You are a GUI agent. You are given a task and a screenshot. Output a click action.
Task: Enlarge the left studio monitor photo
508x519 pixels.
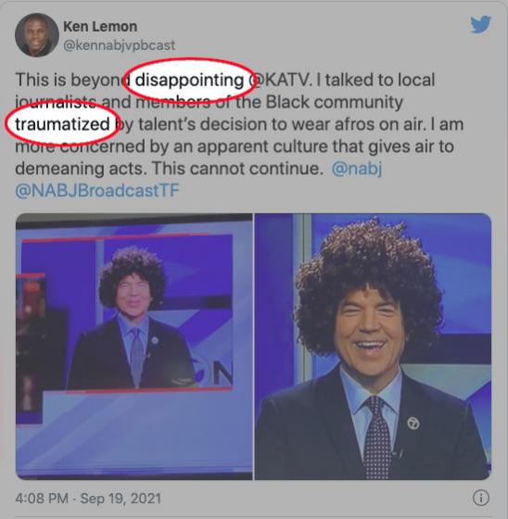click(x=134, y=347)
